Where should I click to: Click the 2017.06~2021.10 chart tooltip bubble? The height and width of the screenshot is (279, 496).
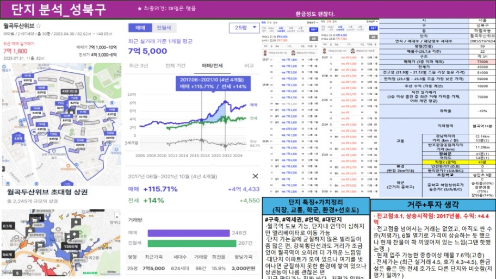pyautogui.click(x=213, y=83)
